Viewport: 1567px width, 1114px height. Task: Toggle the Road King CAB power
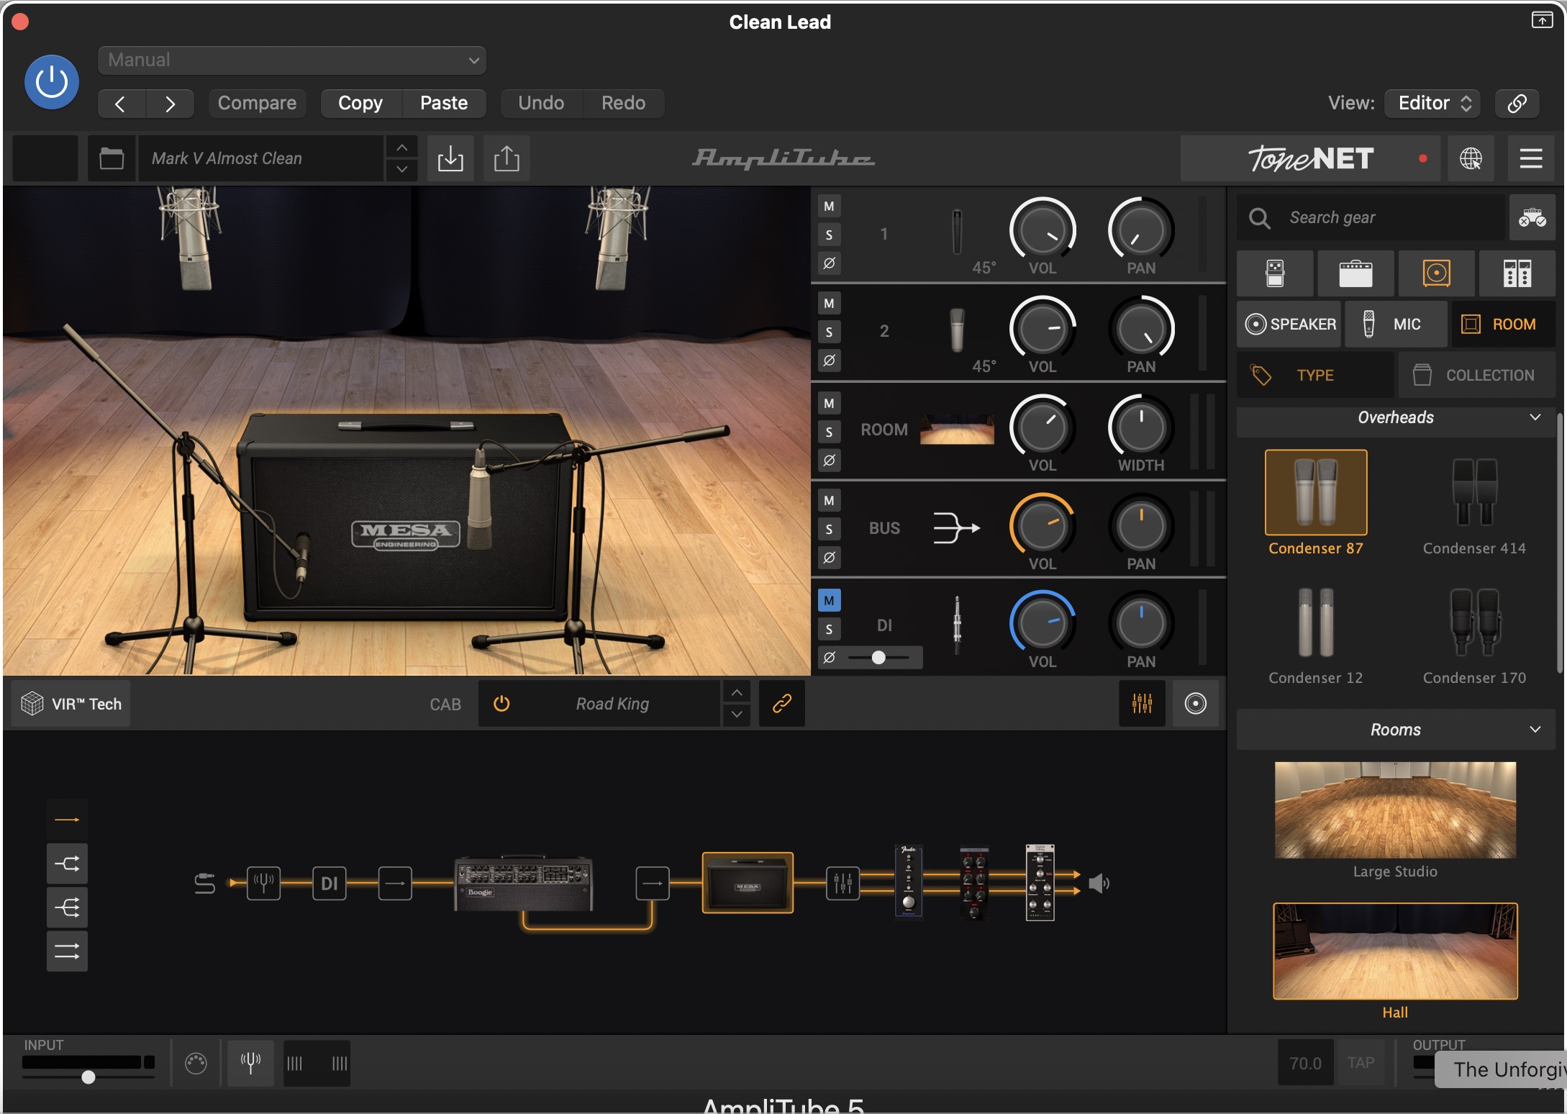[x=501, y=704]
